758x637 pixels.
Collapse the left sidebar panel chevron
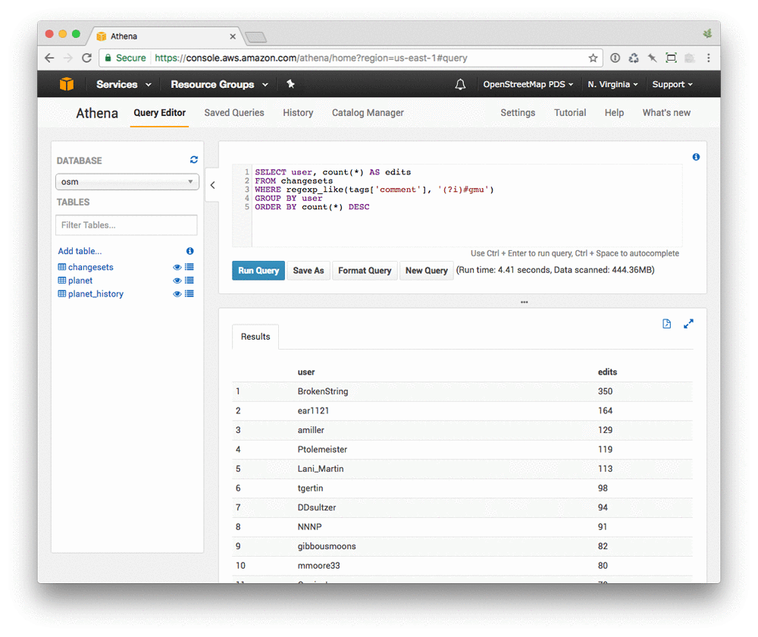tap(213, 185)
